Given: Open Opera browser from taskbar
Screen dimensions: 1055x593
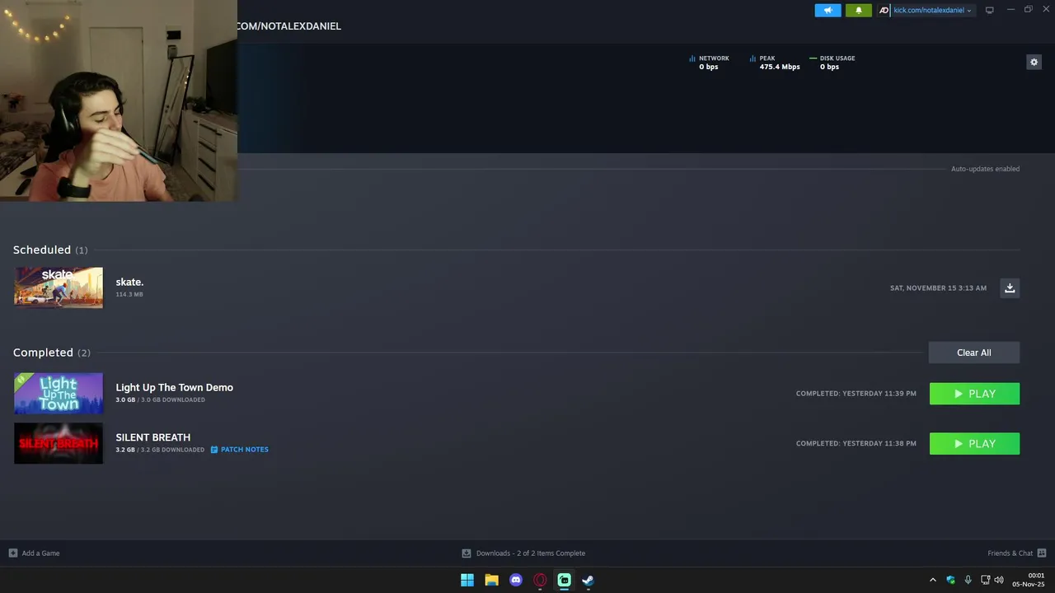Looking at the screenshot, I should [540, 580].
